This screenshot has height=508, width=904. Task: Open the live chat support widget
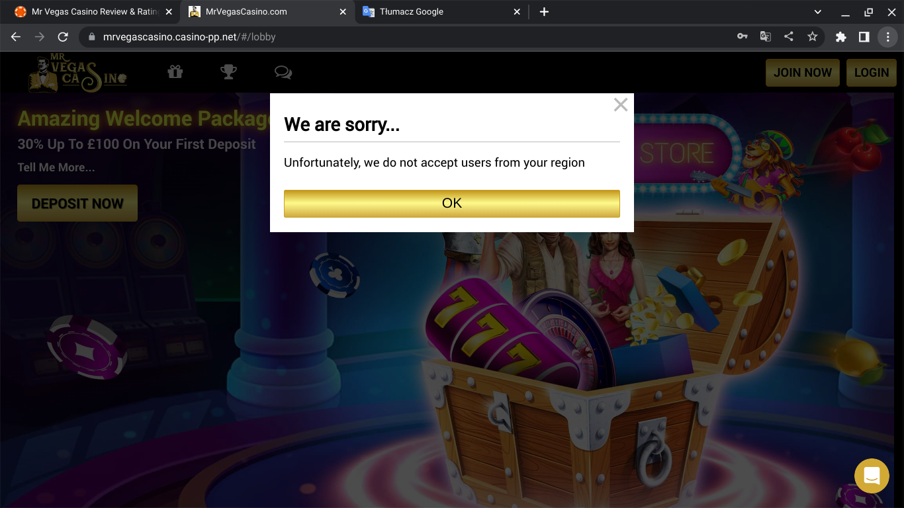point(872,476)
